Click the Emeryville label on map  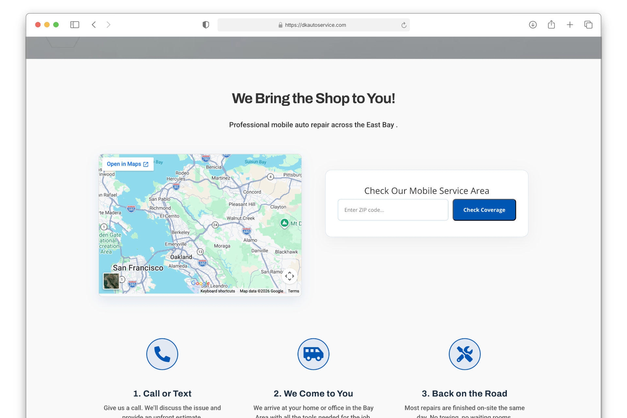[176, 244]
